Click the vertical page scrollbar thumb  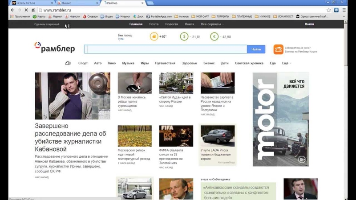click(346, 45)
